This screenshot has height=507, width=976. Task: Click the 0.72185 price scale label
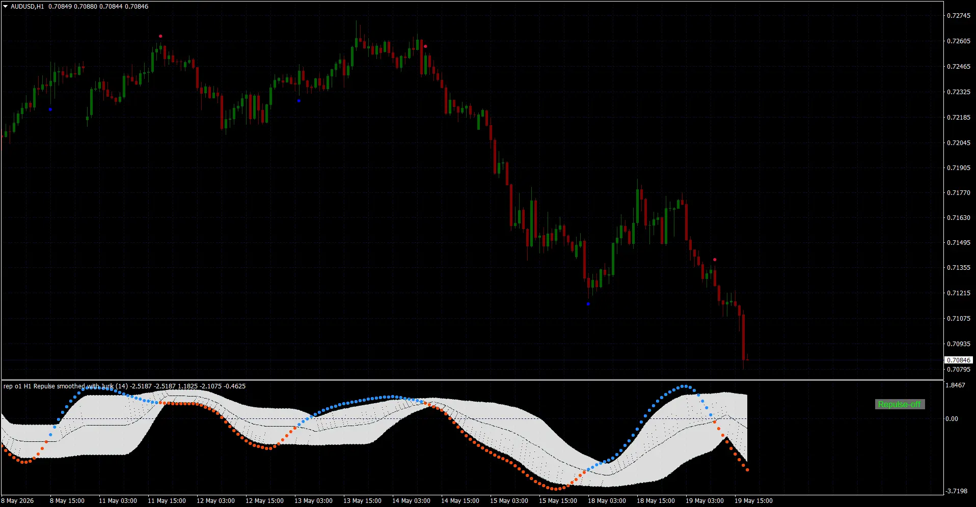(958, 118)
